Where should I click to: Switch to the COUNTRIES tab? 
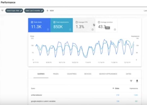[72, 74]
